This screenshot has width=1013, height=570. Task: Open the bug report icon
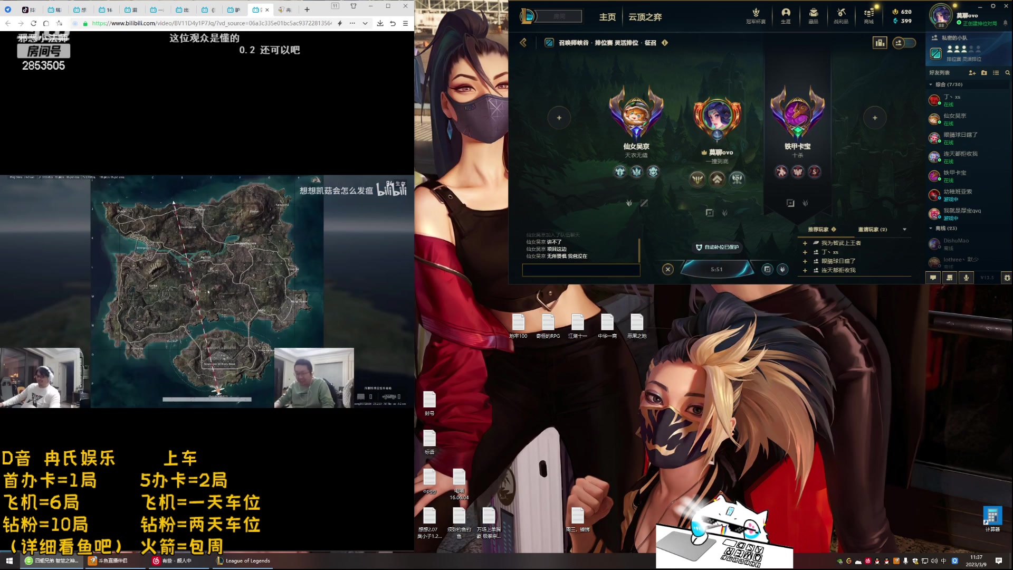(1007, 278)
